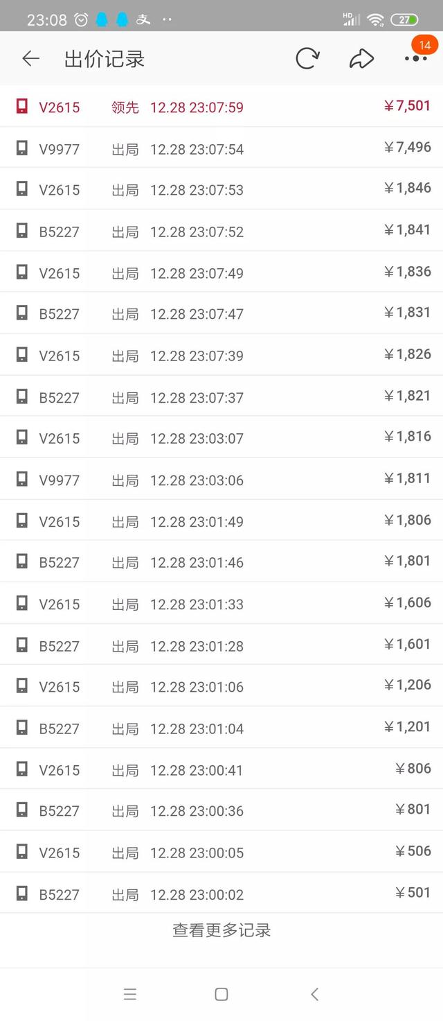Viewport: 443px width, 1021px height.
Task: Select the V2615 bid at 23:01:33
Action: (221, 603)
